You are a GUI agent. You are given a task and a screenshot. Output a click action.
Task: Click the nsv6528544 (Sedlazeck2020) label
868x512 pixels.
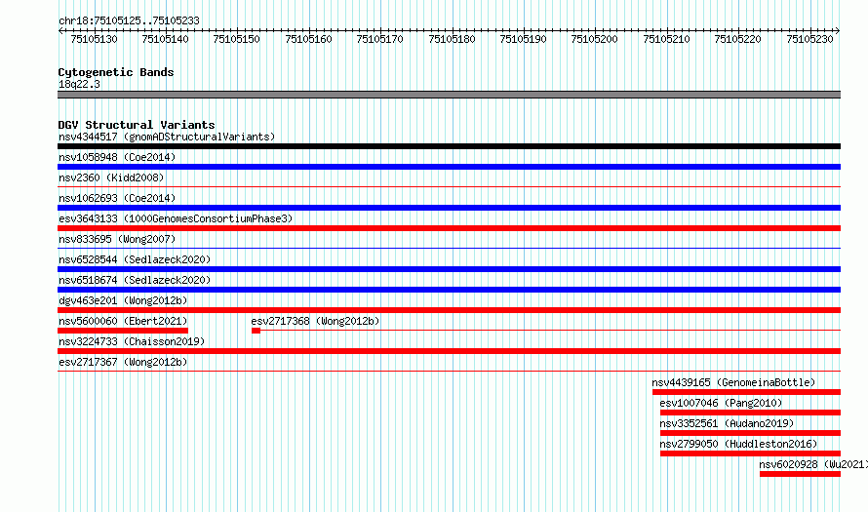point(135,259)
